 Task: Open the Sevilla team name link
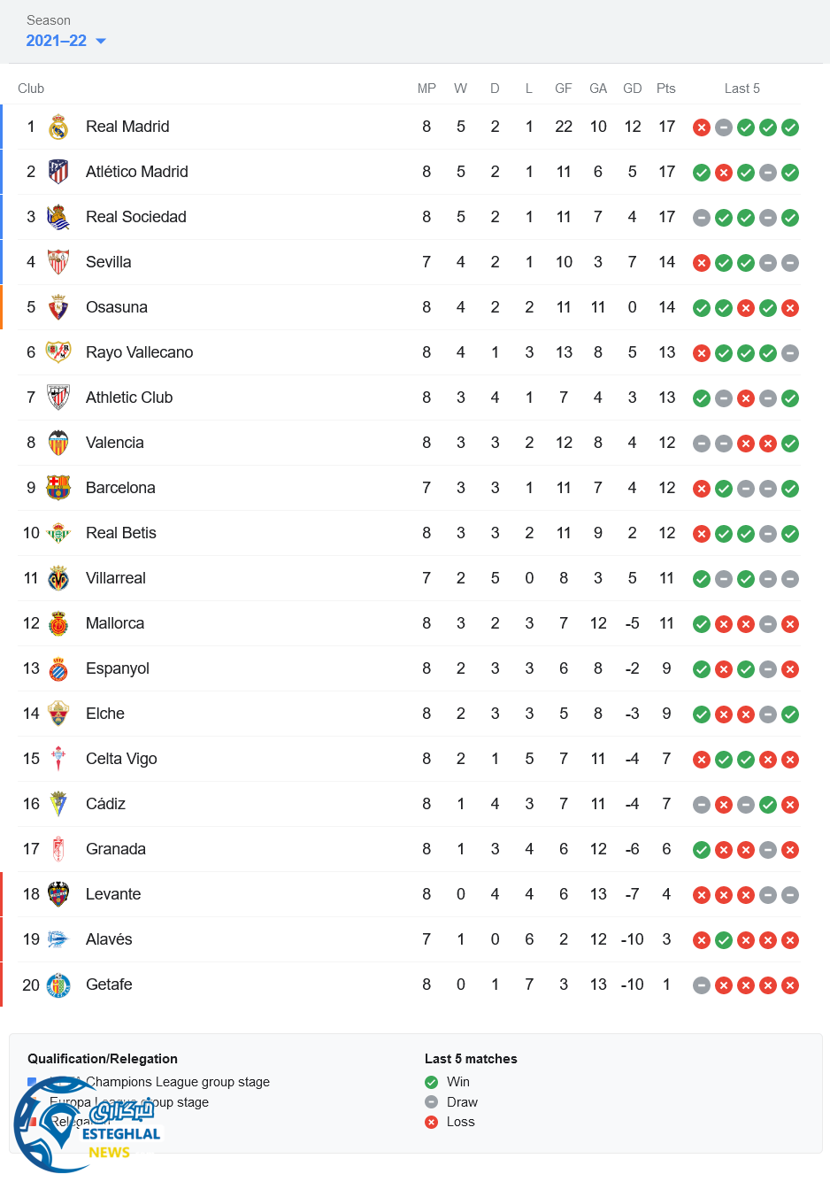[x=108, y=262]
